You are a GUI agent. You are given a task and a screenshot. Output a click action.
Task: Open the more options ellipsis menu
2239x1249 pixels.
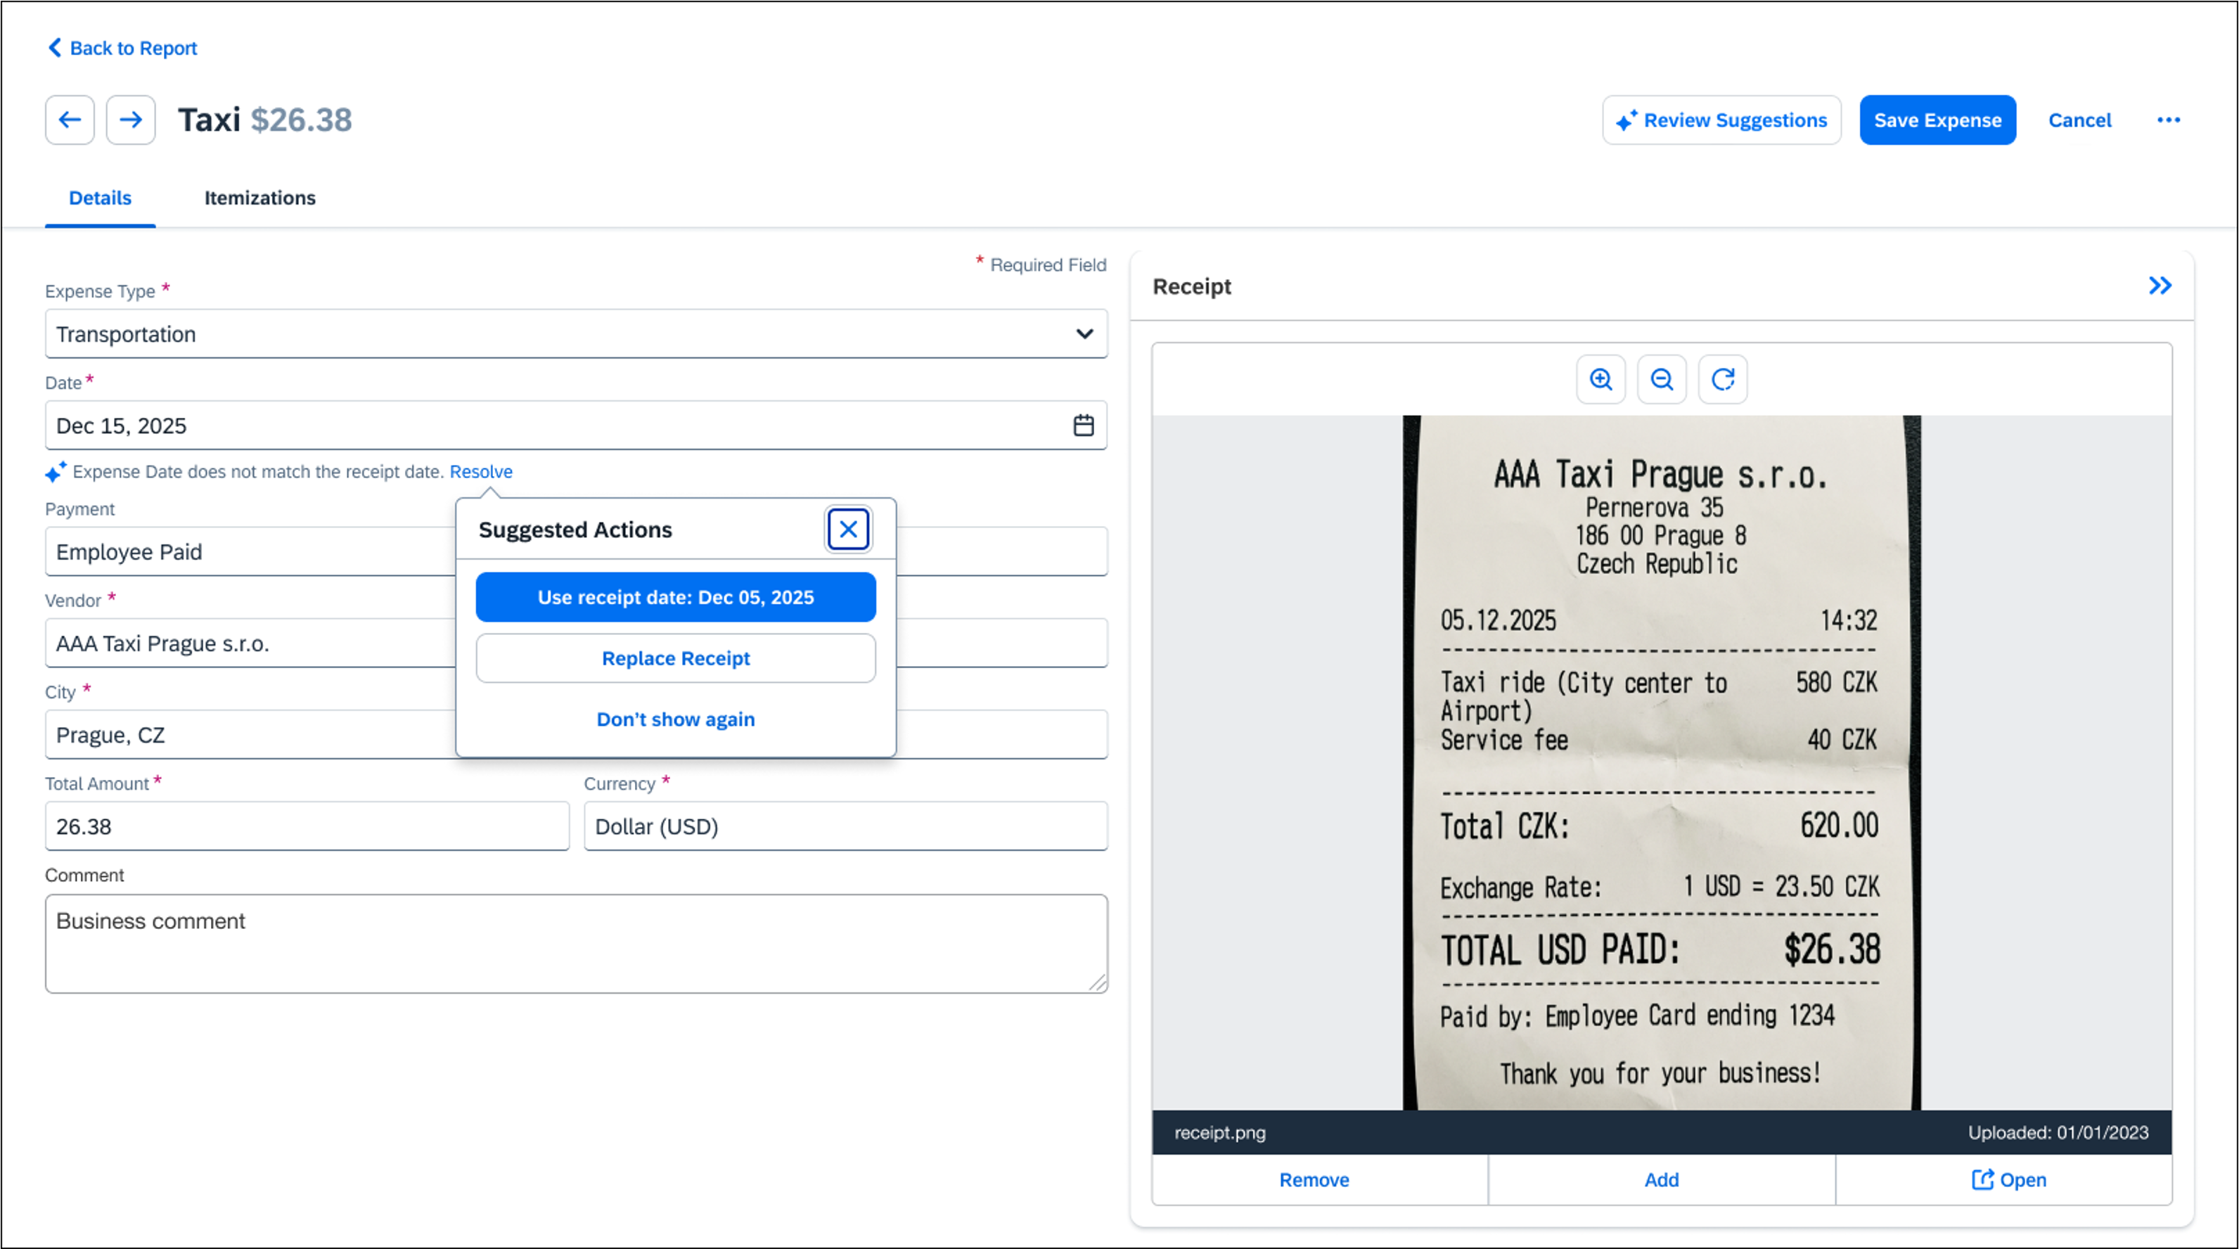[x=2168, y=120]
